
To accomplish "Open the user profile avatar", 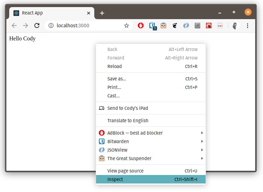I will coord(235,26).
